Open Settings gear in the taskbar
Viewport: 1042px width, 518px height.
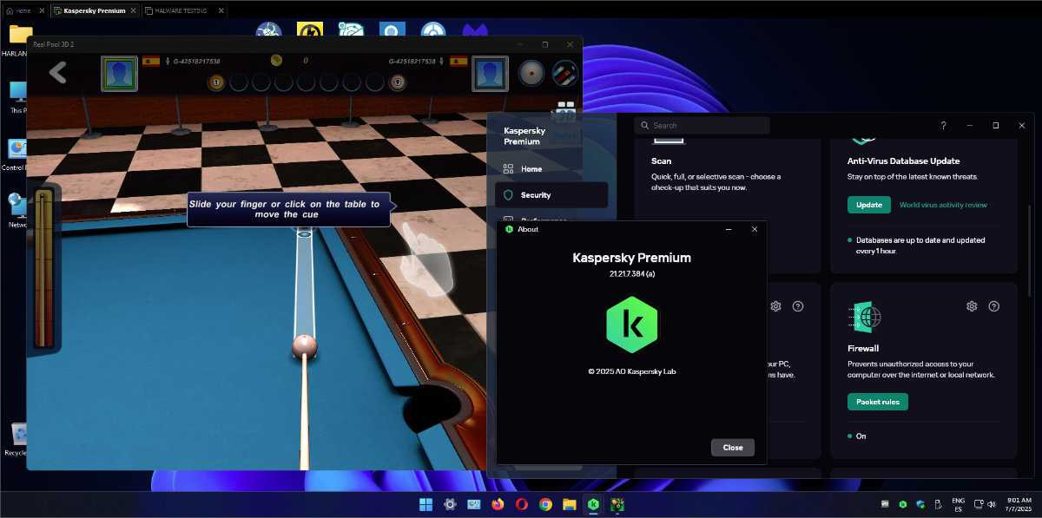[450, 504]
